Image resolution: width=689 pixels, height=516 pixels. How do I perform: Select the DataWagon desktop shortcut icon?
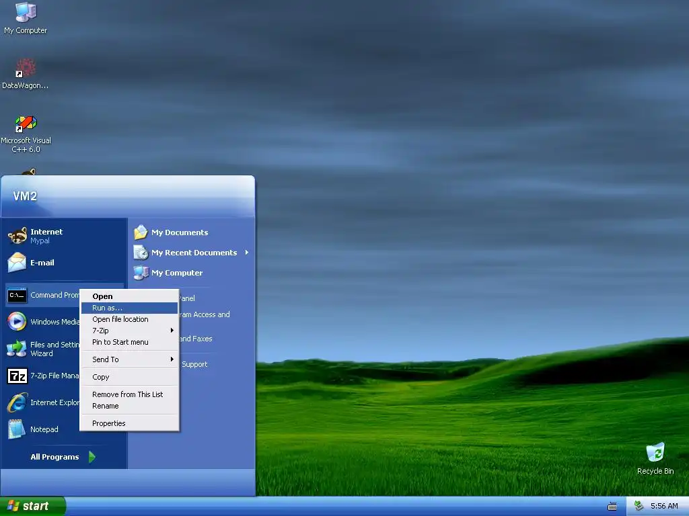(x=26, y=68)
